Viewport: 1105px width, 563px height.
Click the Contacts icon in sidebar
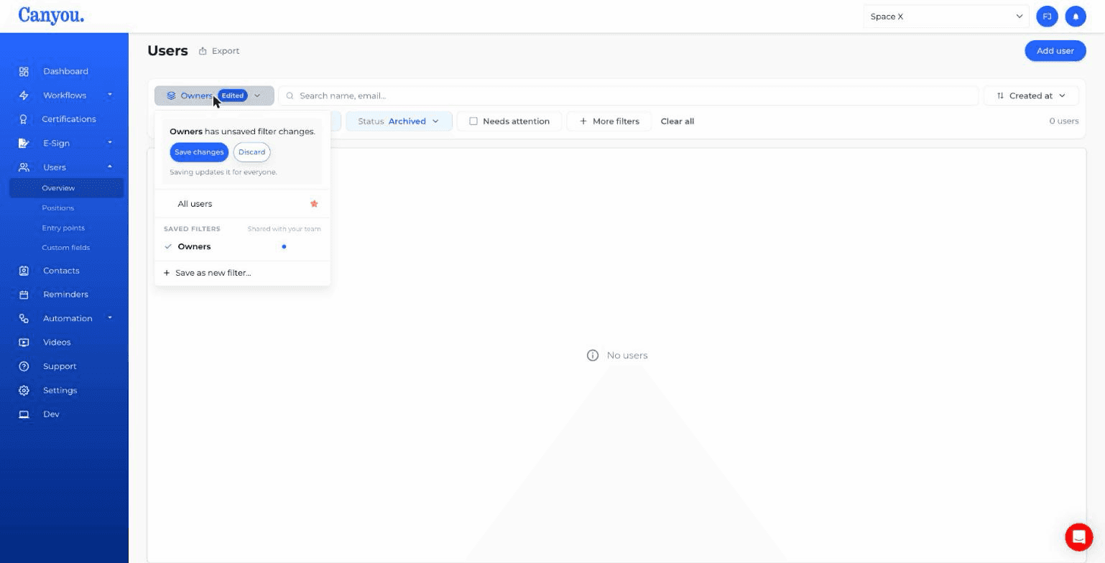(x=24, y=271)
